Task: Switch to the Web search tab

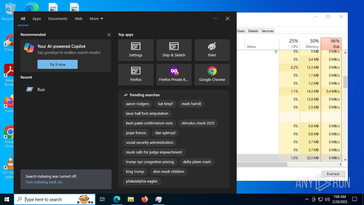Action: pyautogui.click(x=78, y=19)
